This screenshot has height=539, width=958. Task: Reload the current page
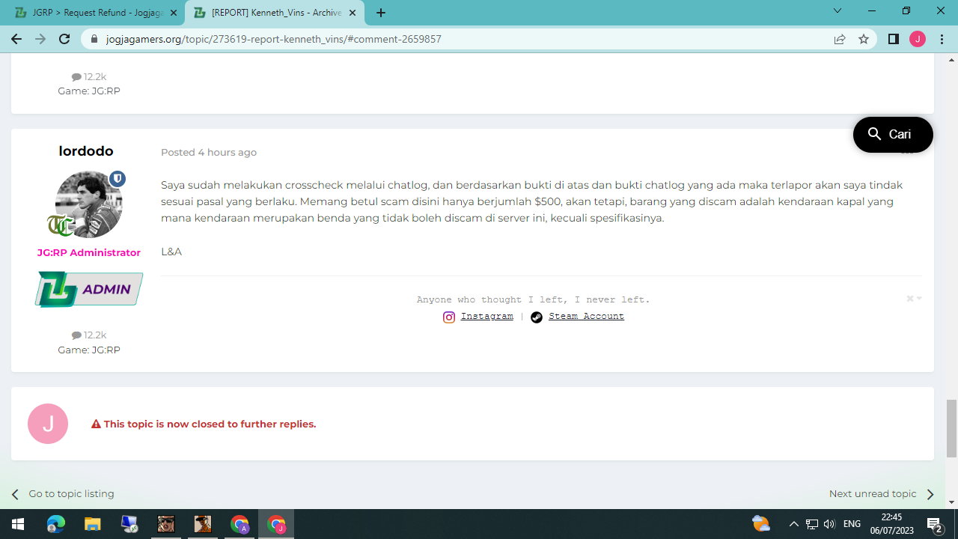(x=64, y=39)
